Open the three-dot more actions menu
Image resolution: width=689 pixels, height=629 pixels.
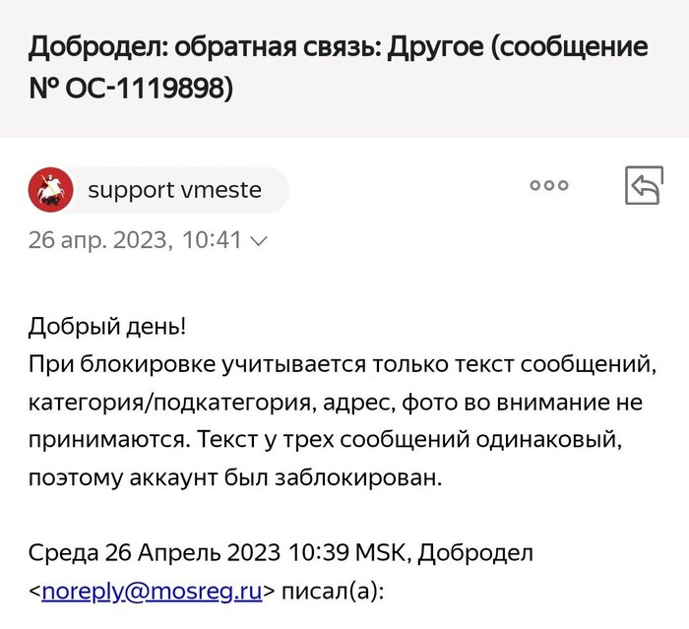tap(549, 185)
